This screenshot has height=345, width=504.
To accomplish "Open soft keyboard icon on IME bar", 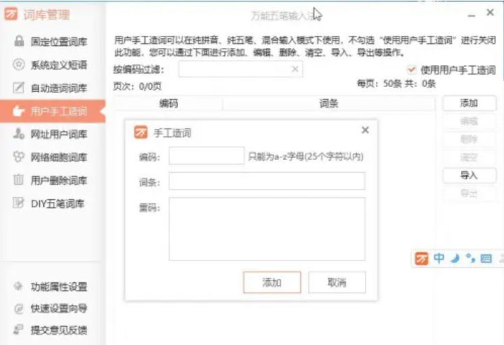I will pyautogui.click(x=486, y=259).
